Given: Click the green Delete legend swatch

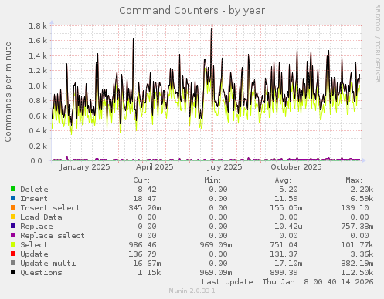Looking at the screenshot, I should tap(13, 189).
